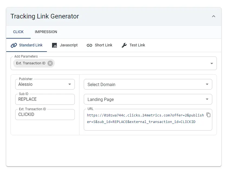Open the Test Link tab
This screenshot has width=228, height=174.
tap(133, 45)
